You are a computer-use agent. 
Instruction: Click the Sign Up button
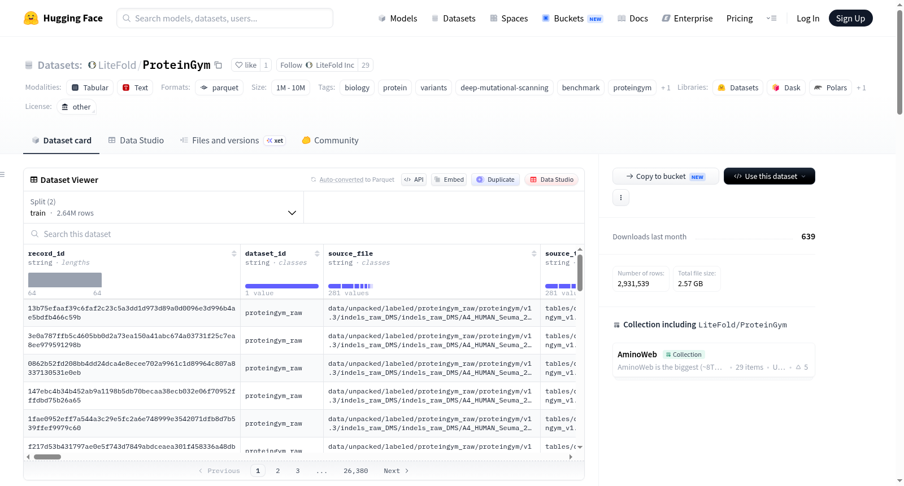click(x=850, y=18)
